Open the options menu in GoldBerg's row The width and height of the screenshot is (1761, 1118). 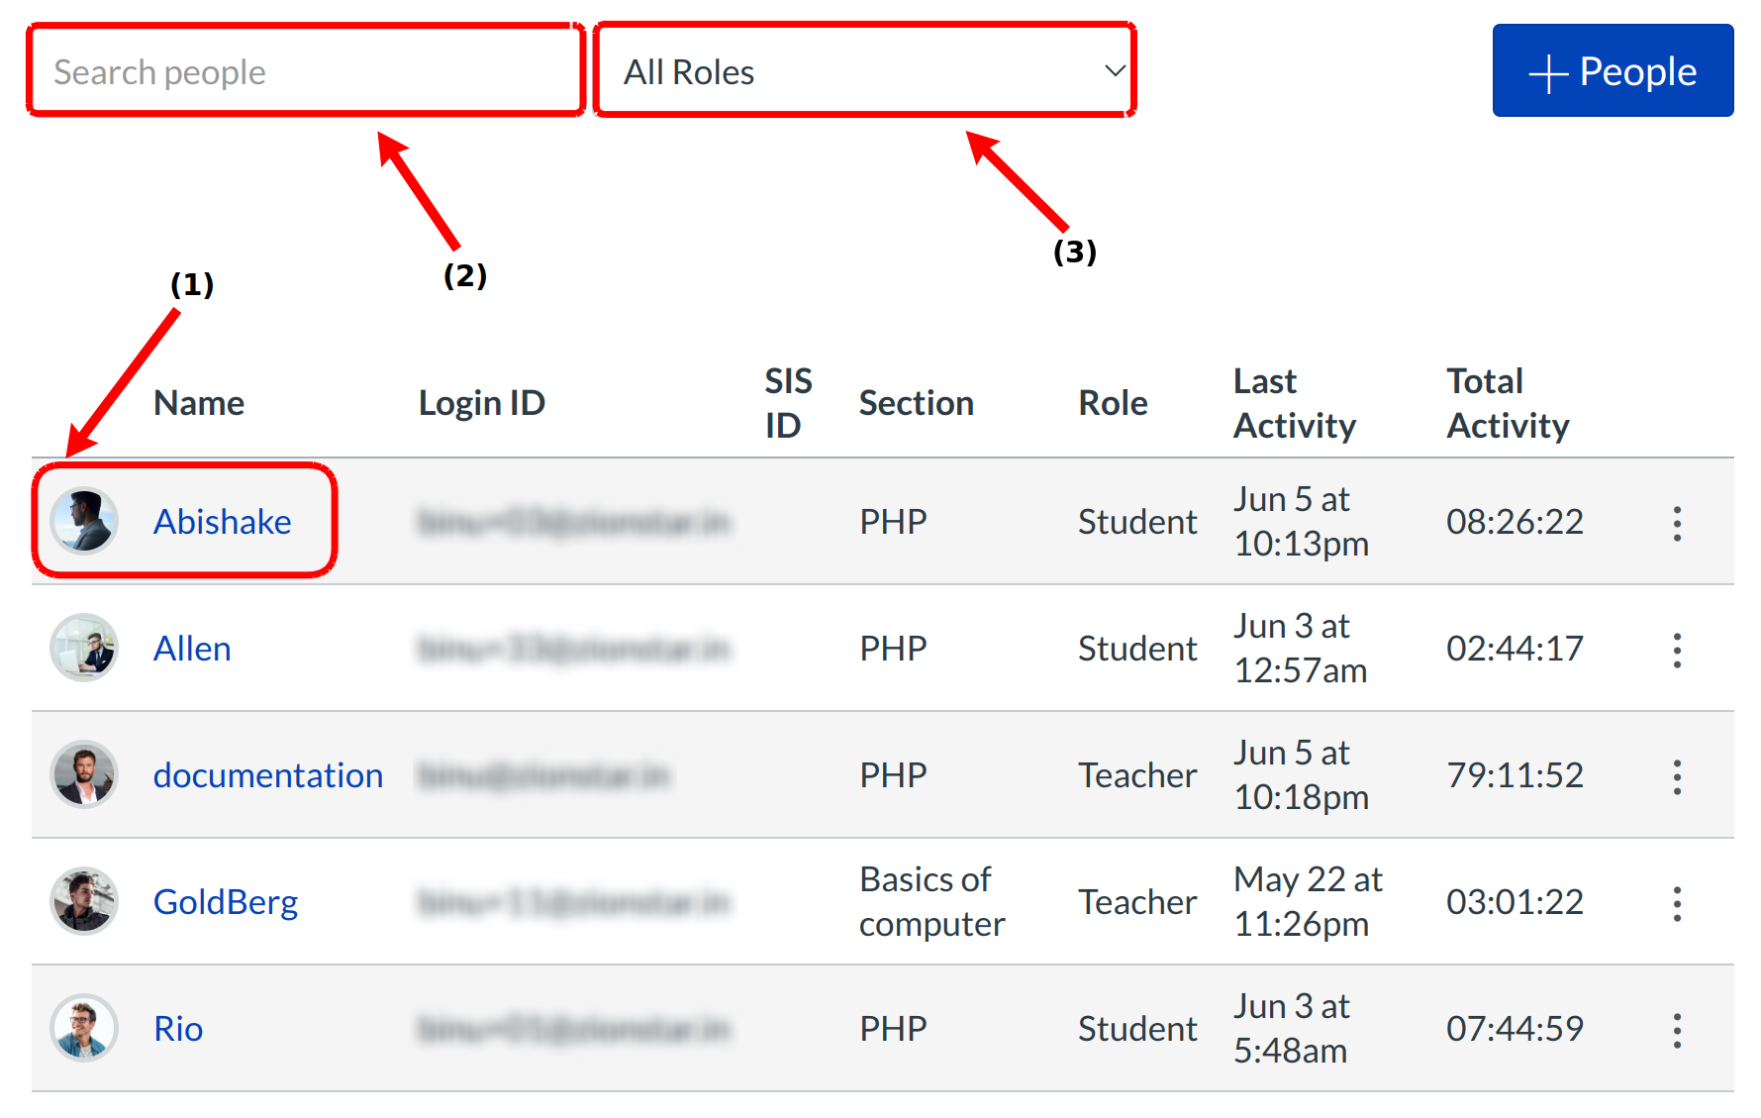click(x=1676, y=903)
